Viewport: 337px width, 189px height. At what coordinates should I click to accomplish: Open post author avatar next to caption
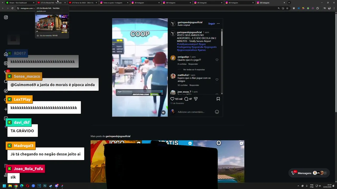173,34
